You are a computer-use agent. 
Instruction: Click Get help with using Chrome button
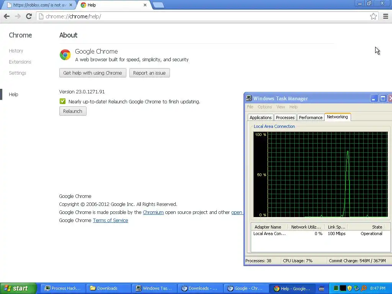(x=93, y=73)
